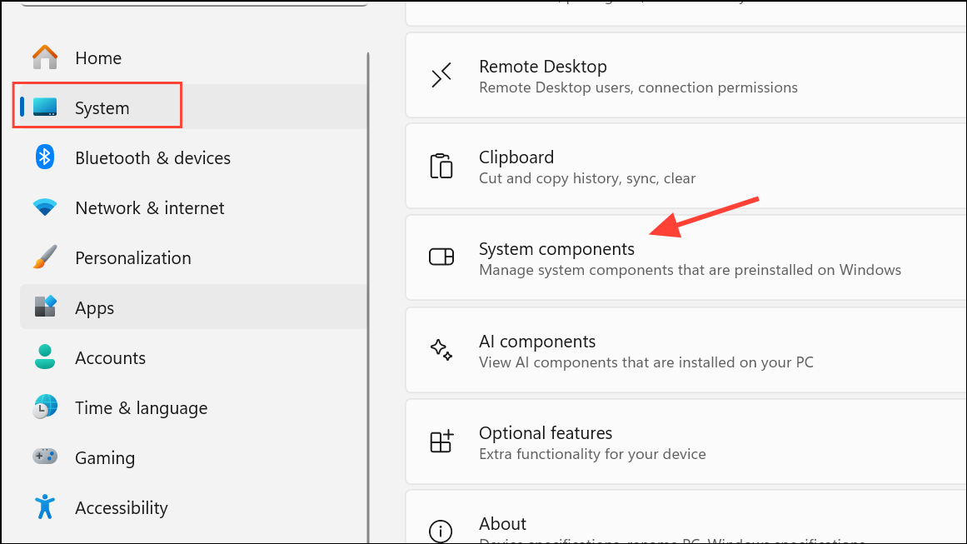Click the Bluetooth icon in the sidebar
Viewport: 967px width, 544px height.
tap(44, 157)
